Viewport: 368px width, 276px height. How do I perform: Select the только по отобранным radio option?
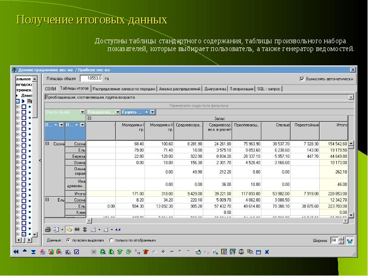(x=111, y=240)
